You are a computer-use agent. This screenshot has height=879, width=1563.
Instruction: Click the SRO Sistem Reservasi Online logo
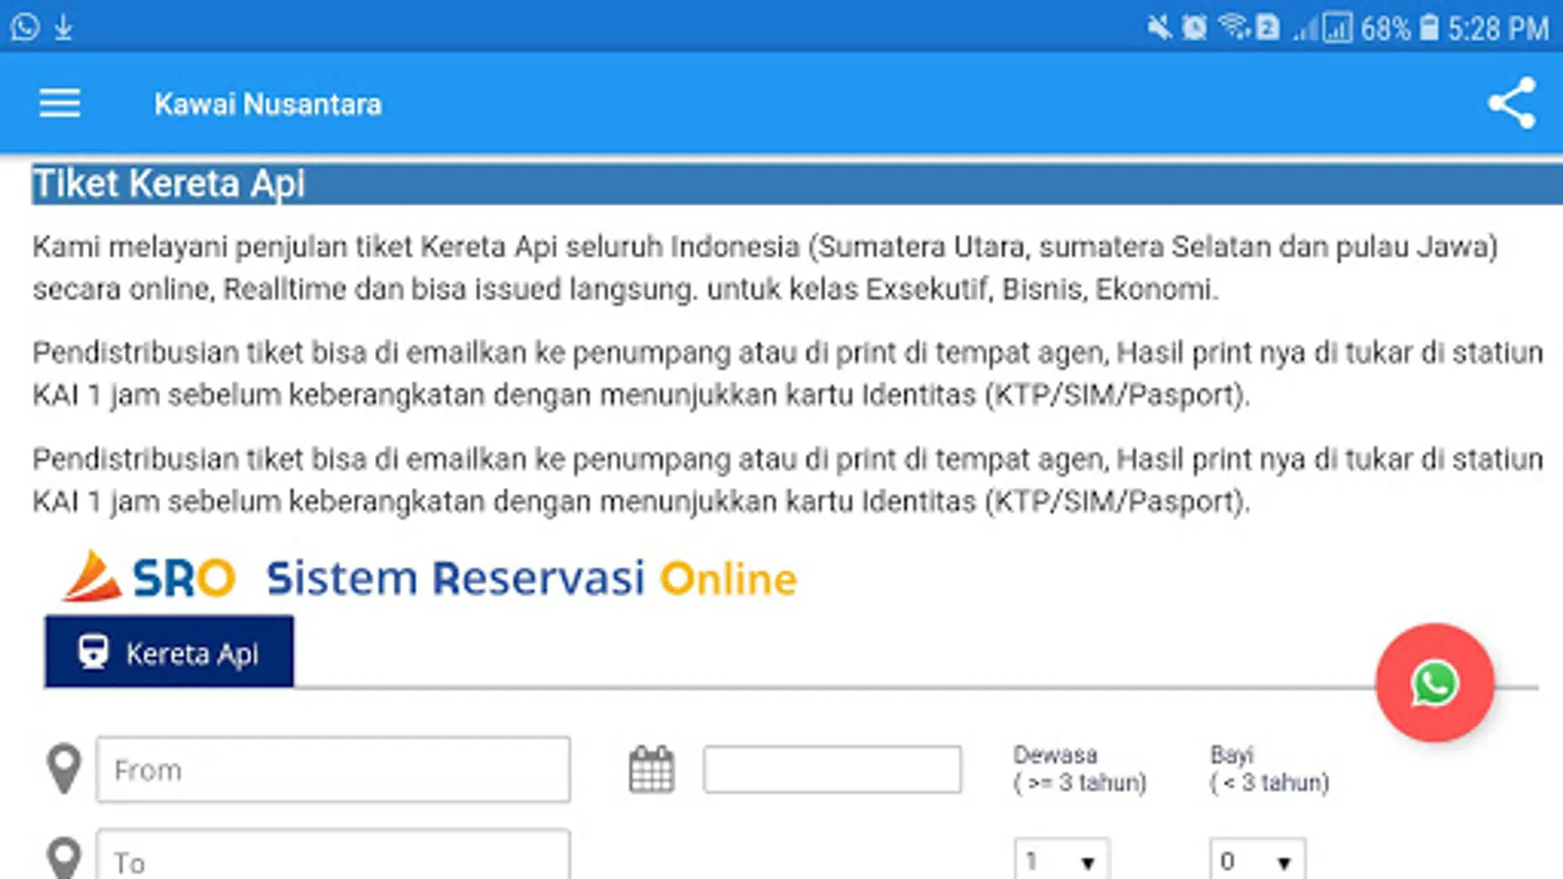tap(430, 577)
